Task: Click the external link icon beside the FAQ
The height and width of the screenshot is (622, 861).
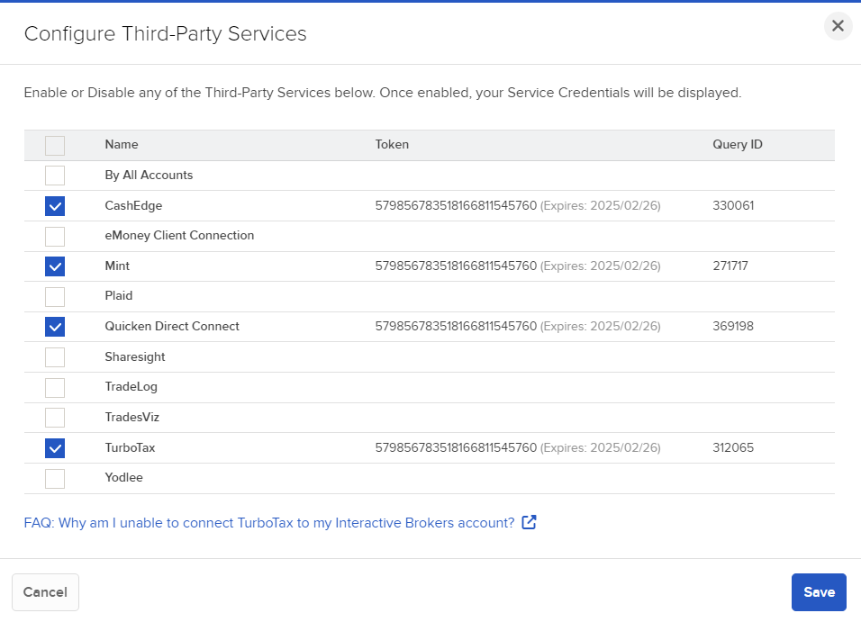Action: tap(529, 522)
